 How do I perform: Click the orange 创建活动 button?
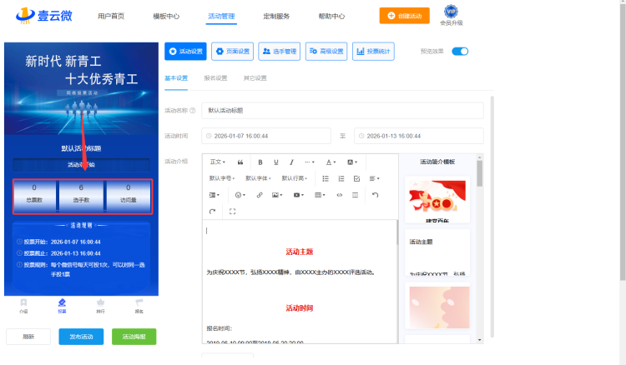click(410, 16)
